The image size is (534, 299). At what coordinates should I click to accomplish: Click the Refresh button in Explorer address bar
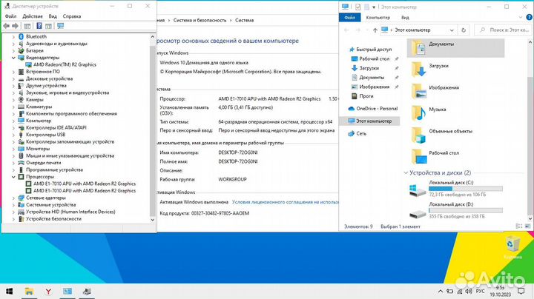[463, 30]
